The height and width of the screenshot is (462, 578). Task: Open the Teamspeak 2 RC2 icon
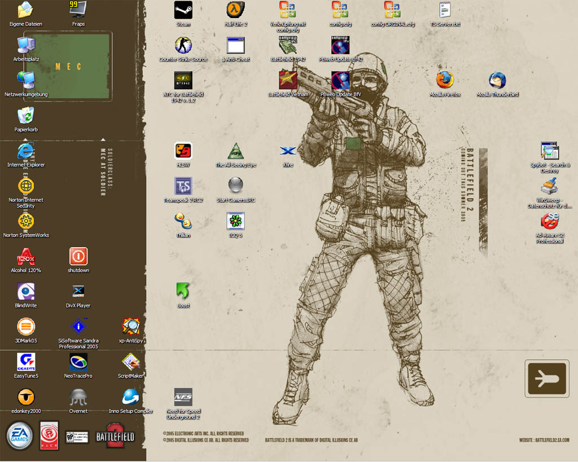click(x=183, y=186)
